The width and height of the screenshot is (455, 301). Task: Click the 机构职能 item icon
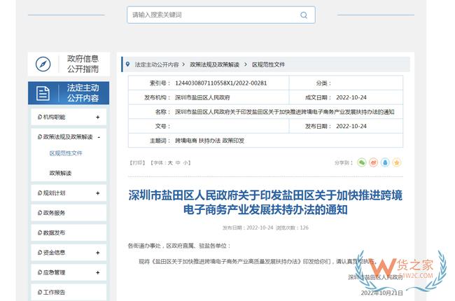pos(40,117)
